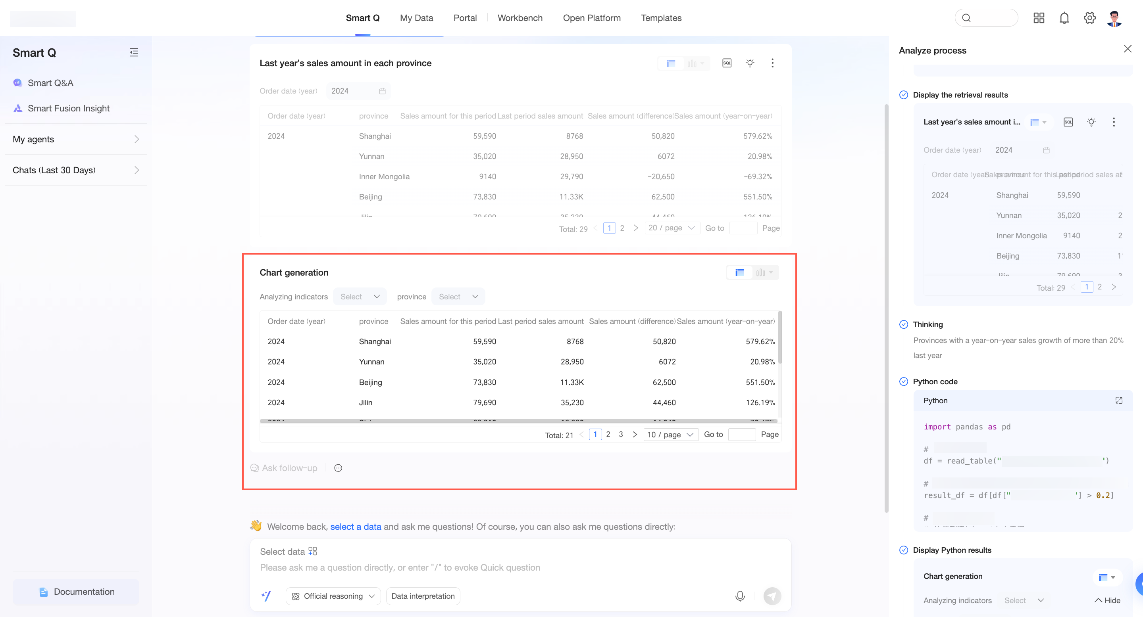
Task: Click the 'select a data' link
Action: (x=356, y=527)
